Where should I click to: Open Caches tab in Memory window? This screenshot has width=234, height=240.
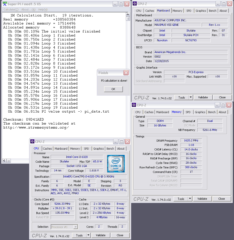point(149,112)
